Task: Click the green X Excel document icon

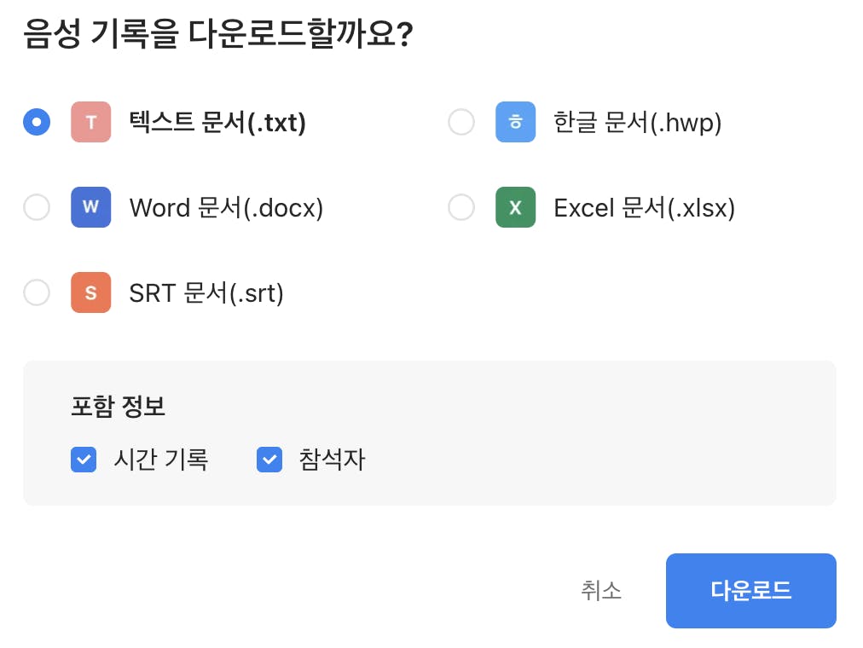Action: 515,207
